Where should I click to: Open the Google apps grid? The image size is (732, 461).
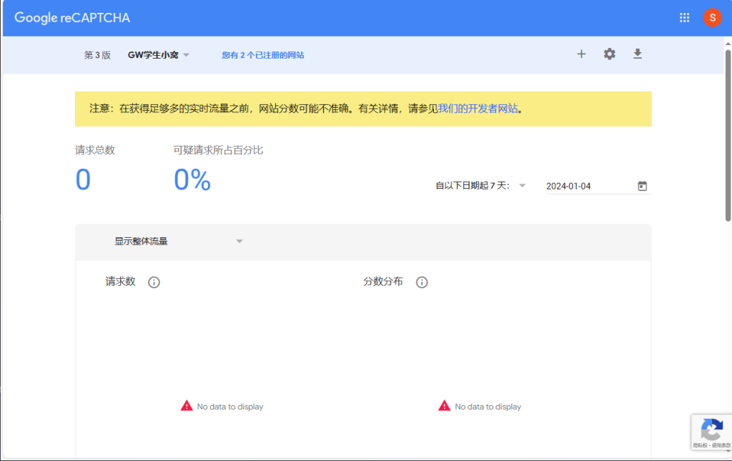(x=684, y=18)
